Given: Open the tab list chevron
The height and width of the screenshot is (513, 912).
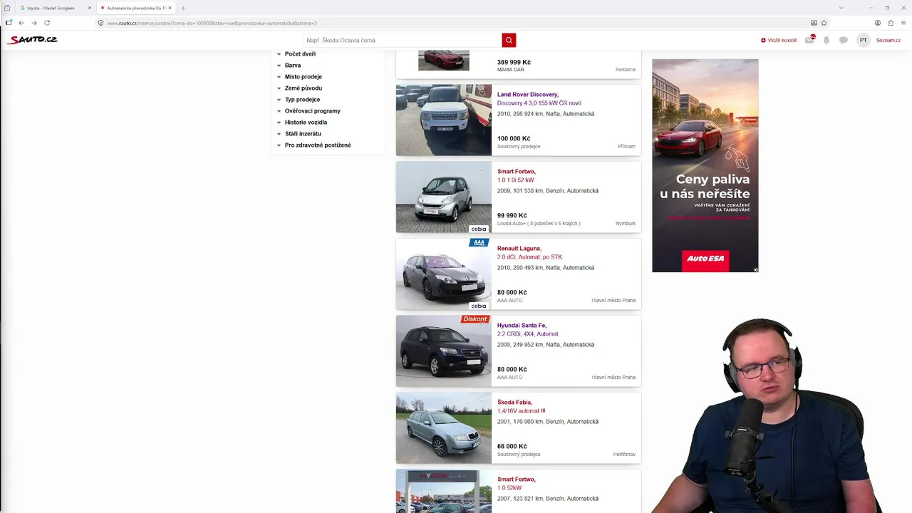Looking at the screenshot, I should 841,8.
